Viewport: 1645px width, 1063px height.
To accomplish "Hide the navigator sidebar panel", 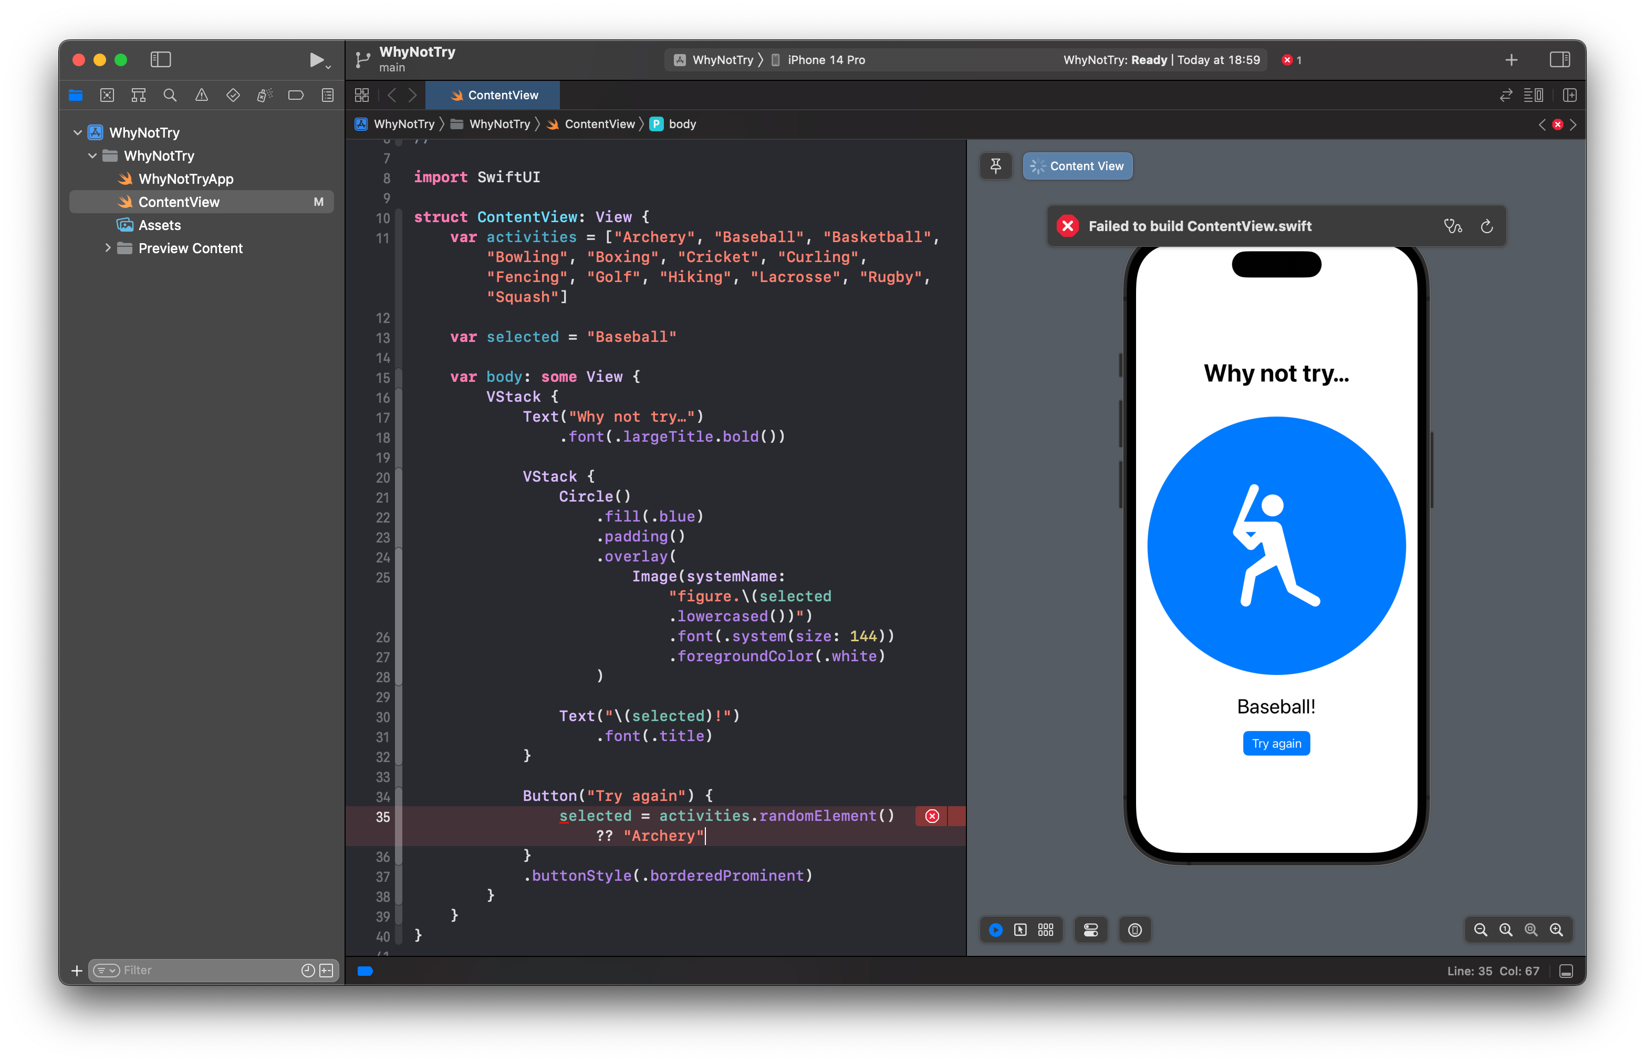I will point(160,60).
